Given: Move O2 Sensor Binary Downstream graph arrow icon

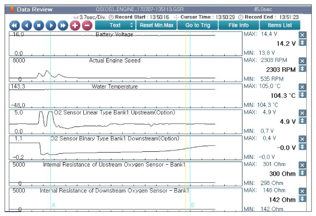Looking at the screenshot, I should pos(302,147).
